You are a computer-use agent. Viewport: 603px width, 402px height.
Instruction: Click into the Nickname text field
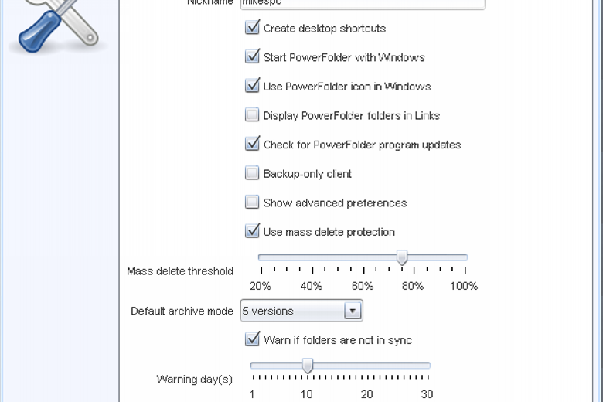click(x=363, y=4)
